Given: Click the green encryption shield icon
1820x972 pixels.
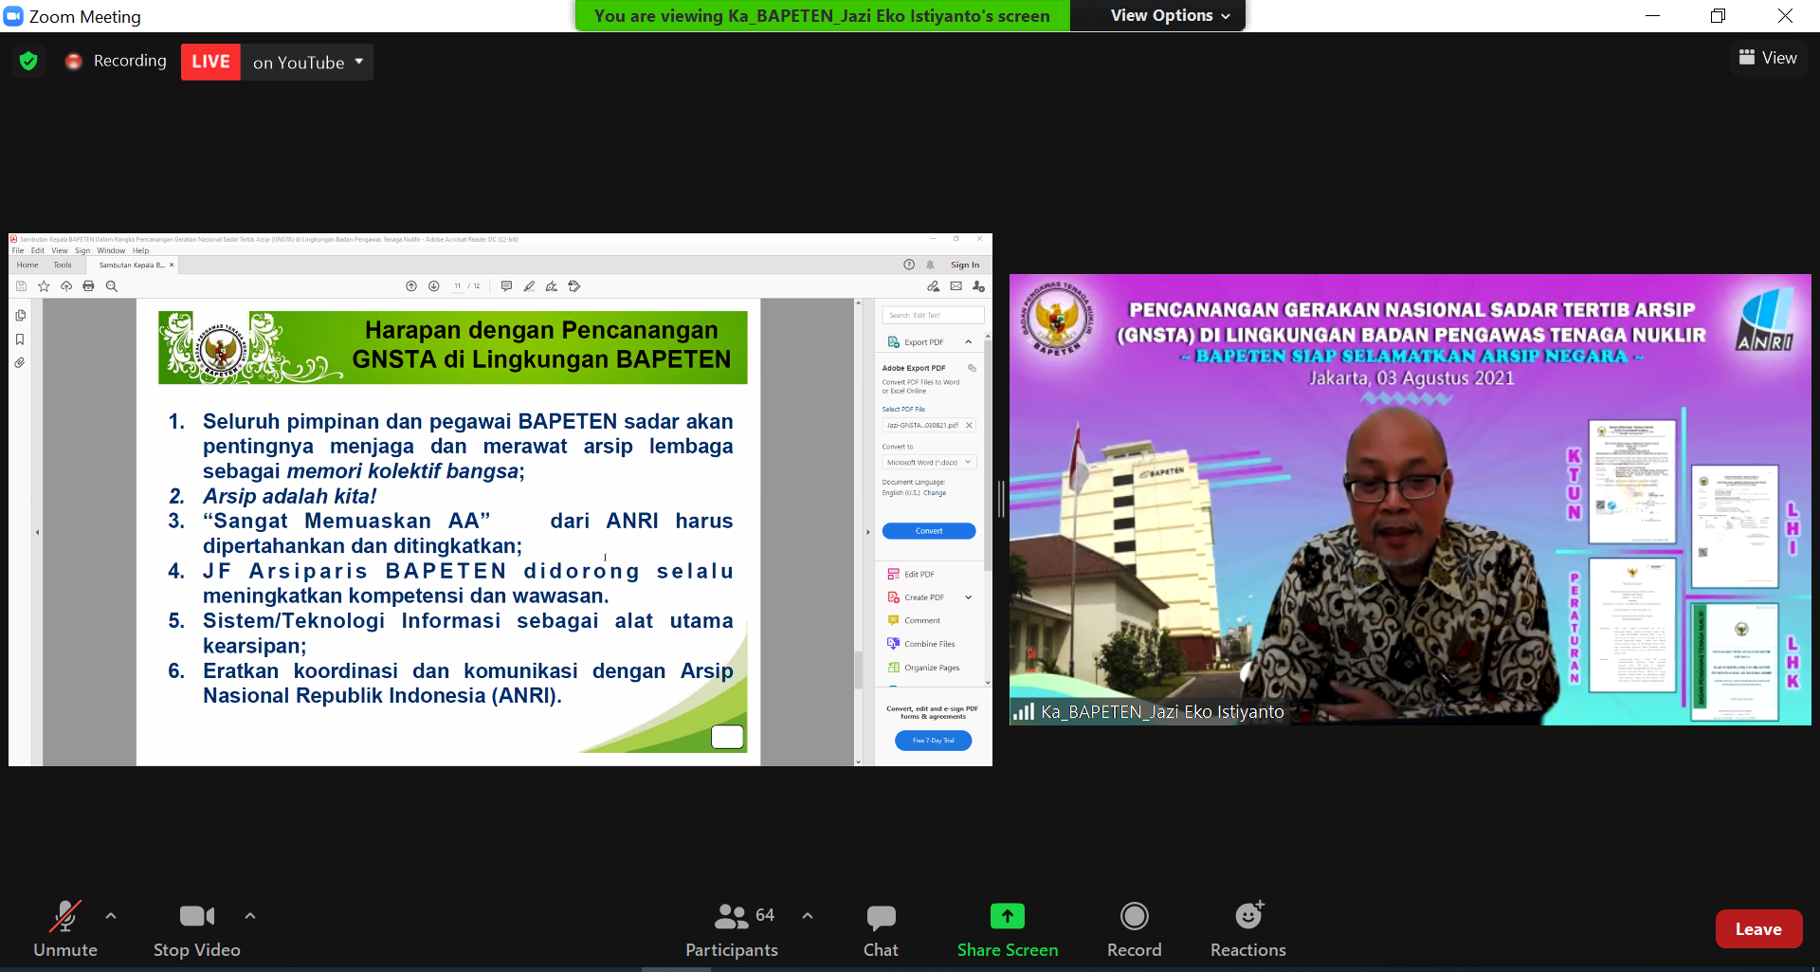Looking at the screenshot, I should (x=28, y=62).
